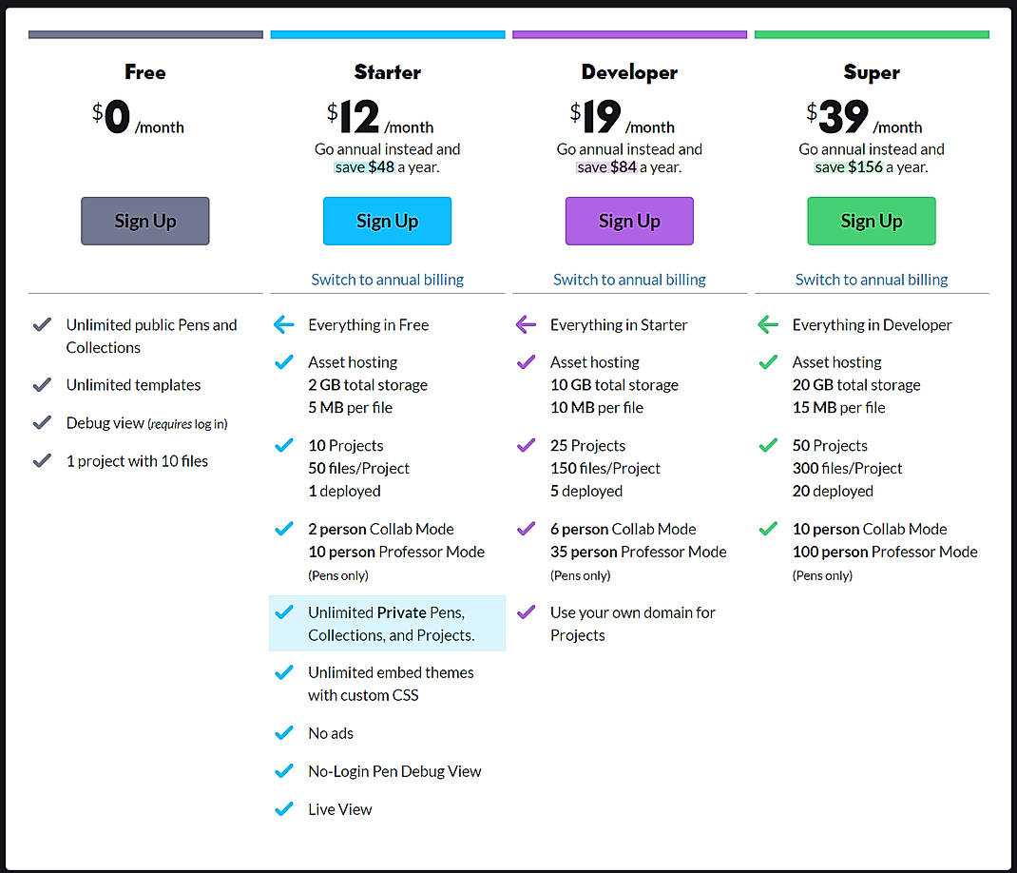Click the left arrow beside Everything in Free
1017x873 pixels.
(284, 324)
